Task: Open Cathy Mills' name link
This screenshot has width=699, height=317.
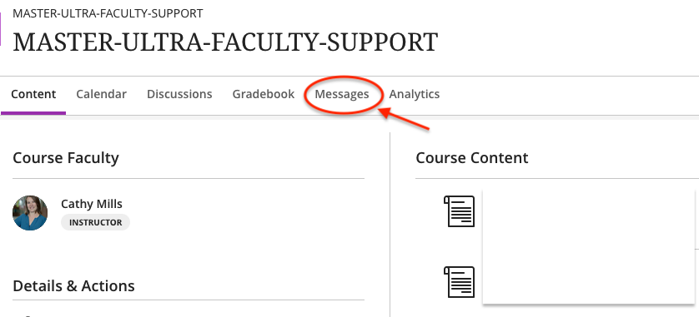Action: (x=92, y=204)
